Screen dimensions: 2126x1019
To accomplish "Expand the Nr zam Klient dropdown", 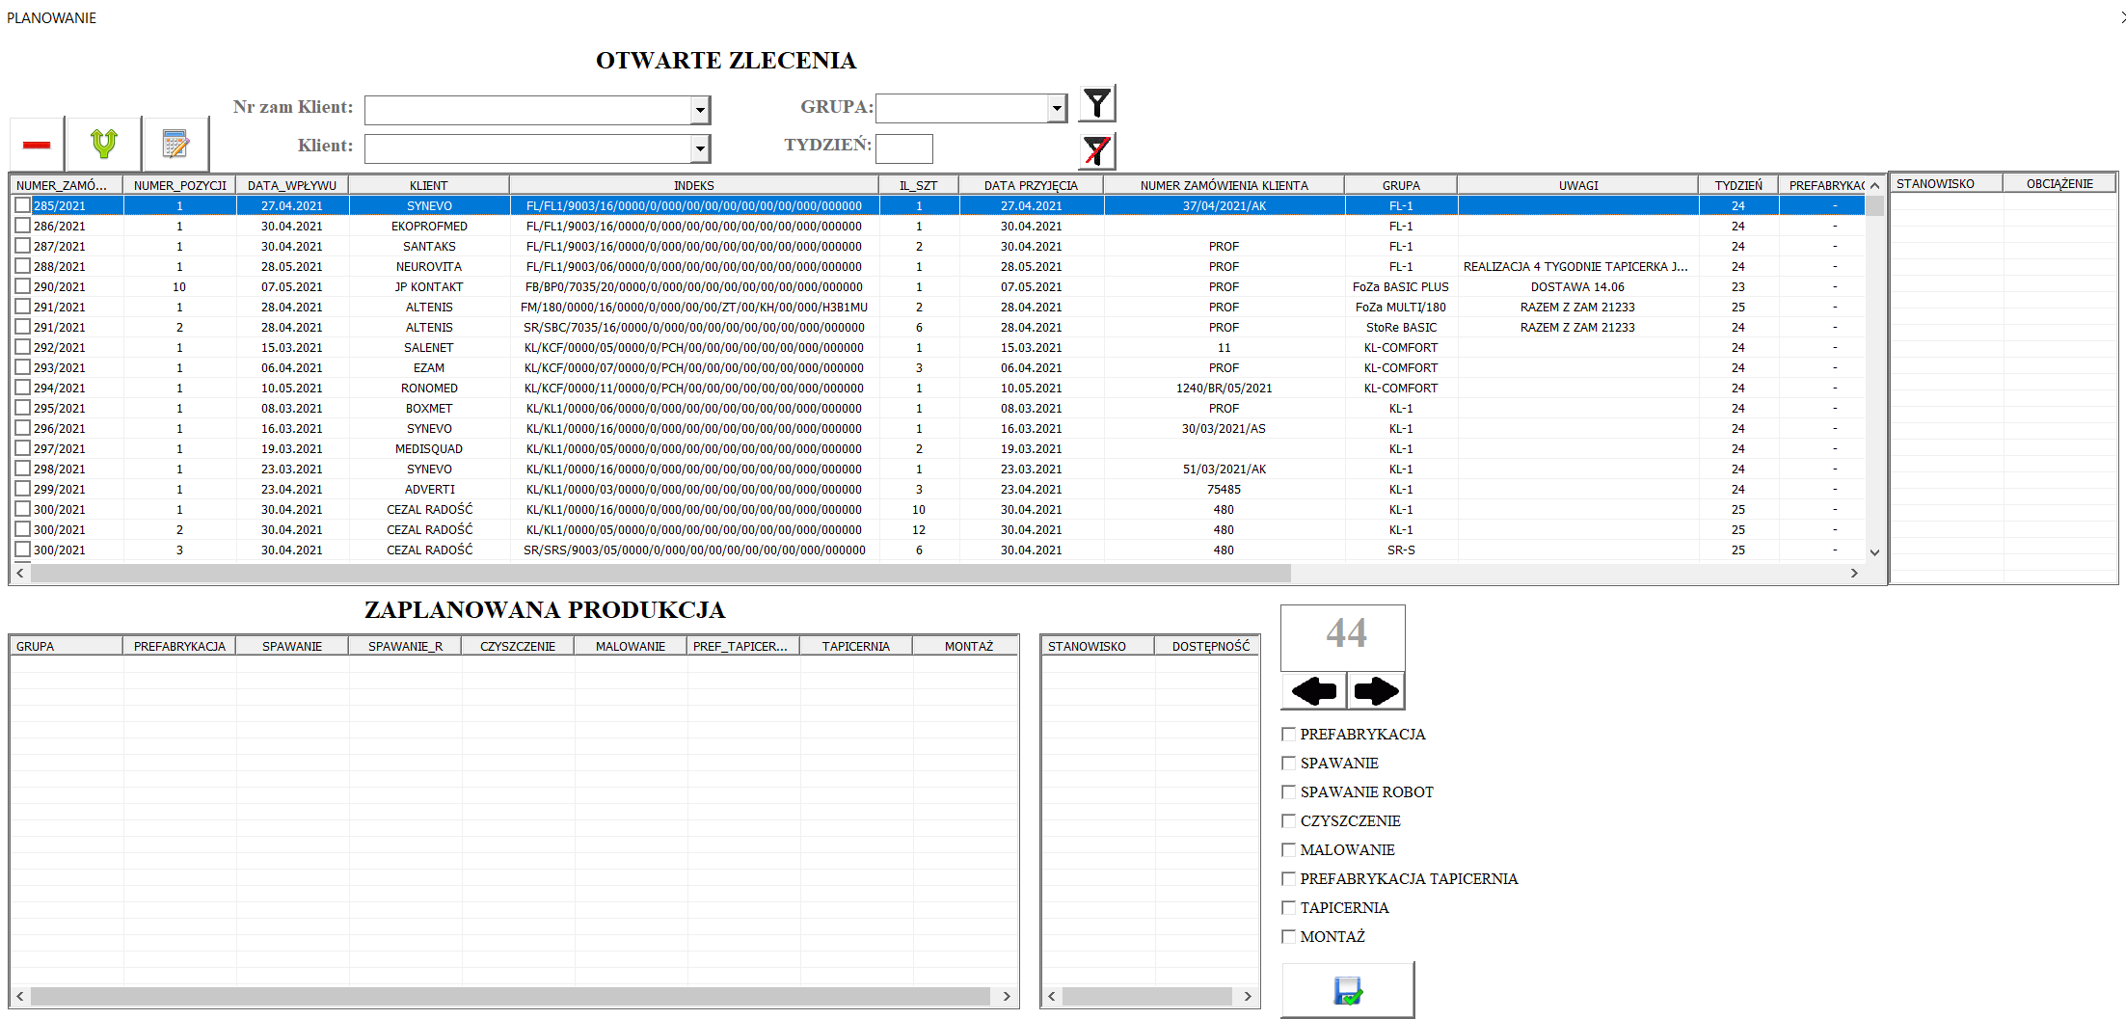I will pos(701,109).
